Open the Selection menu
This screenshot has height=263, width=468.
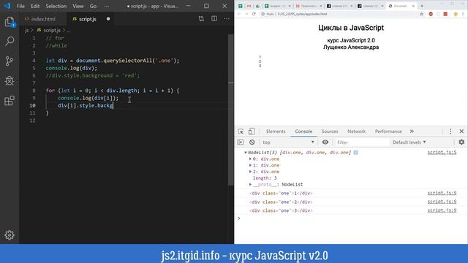[56, 6]
